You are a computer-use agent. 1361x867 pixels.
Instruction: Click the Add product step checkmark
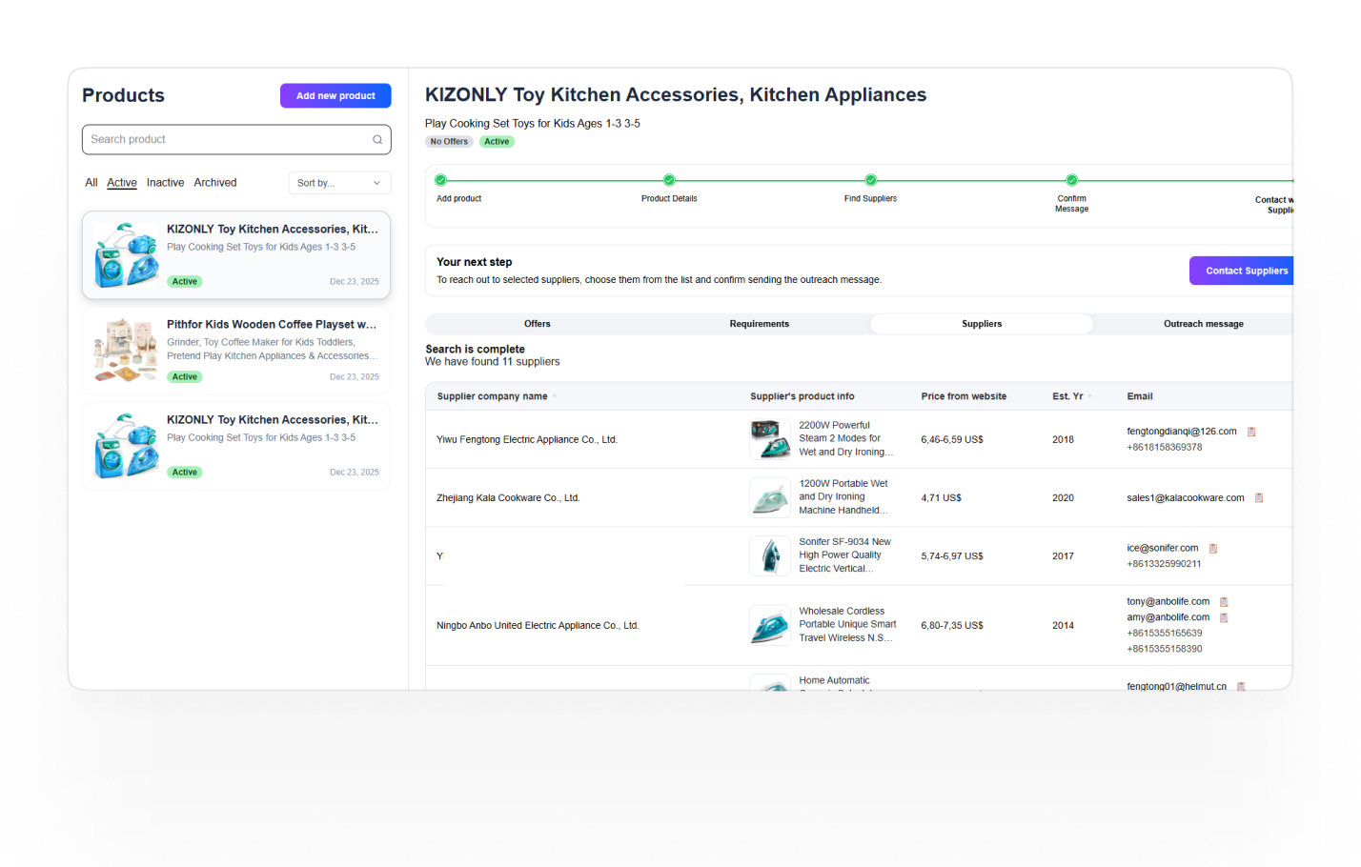pyautogui.click(x=440, y=180)
